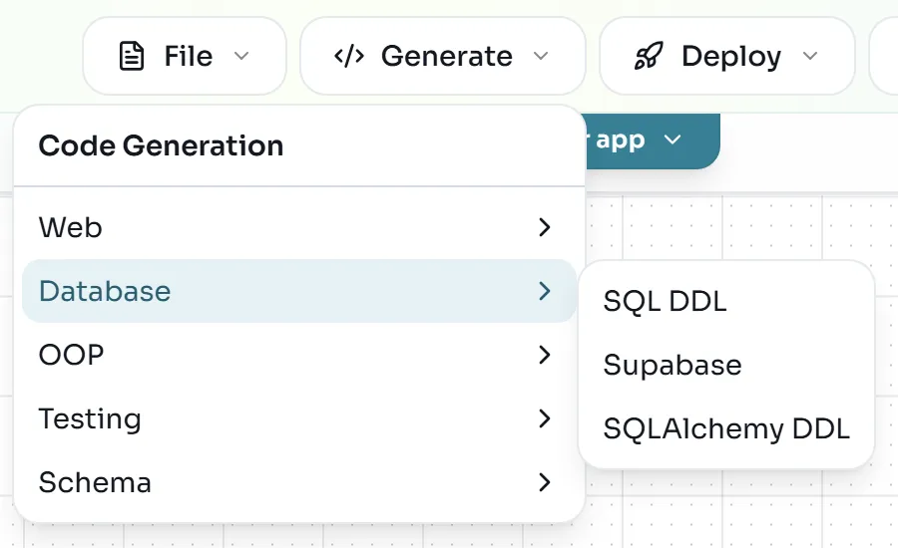Expand the Testing submenu arrow

[x=545, y=418]
